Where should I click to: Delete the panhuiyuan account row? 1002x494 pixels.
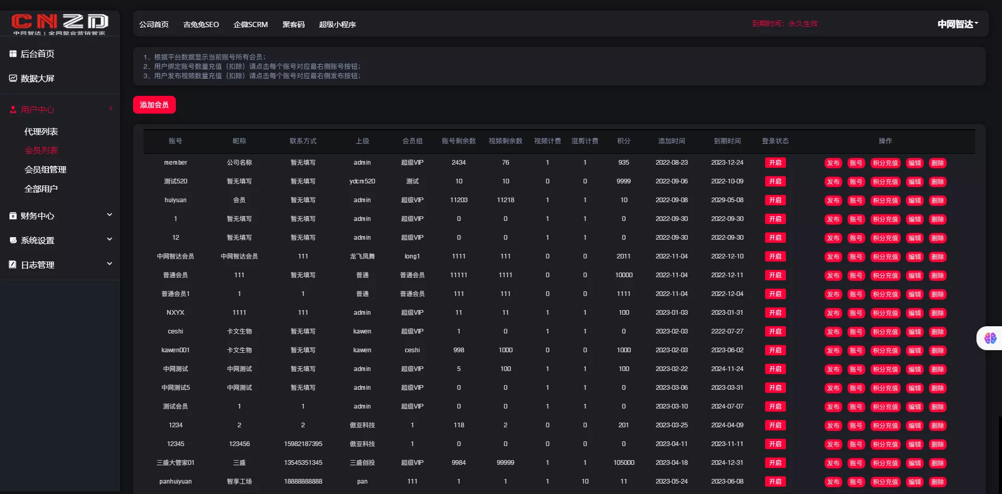point(937,482)
